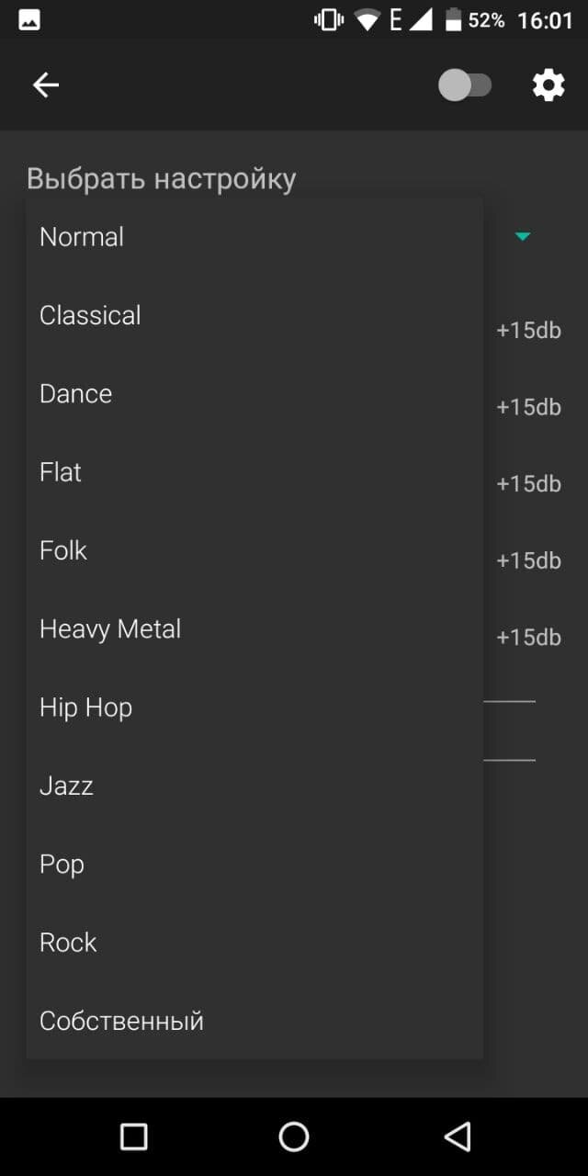The width and height of the screenshot is (588, 1176).
Task: Select the Normal preset
Action: pos(254,237)
